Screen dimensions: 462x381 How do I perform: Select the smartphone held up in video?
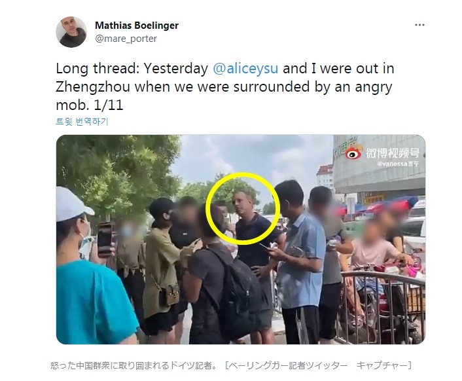coord(105,239)
